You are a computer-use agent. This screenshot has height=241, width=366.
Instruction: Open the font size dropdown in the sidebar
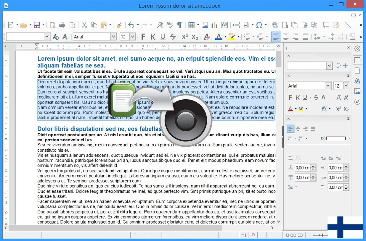pyautogui.click(x=346, y=86)
